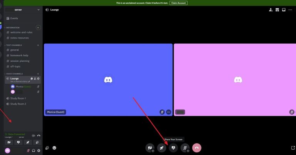
Task: Click the Voice Connected status text
Action: click(x=17, y=134)
